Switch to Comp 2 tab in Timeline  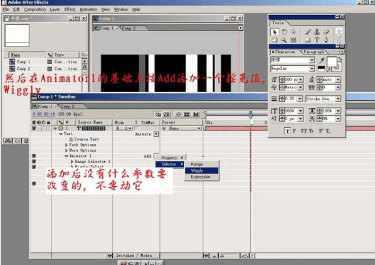(67, 107)
